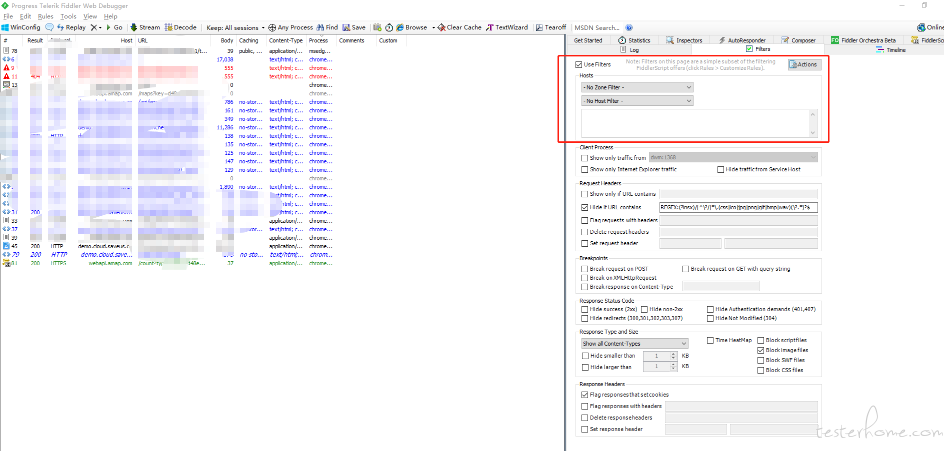Open the Fiddler Orchestra Beta tab
The image size is (944, 451).
[x=863, y=40]
